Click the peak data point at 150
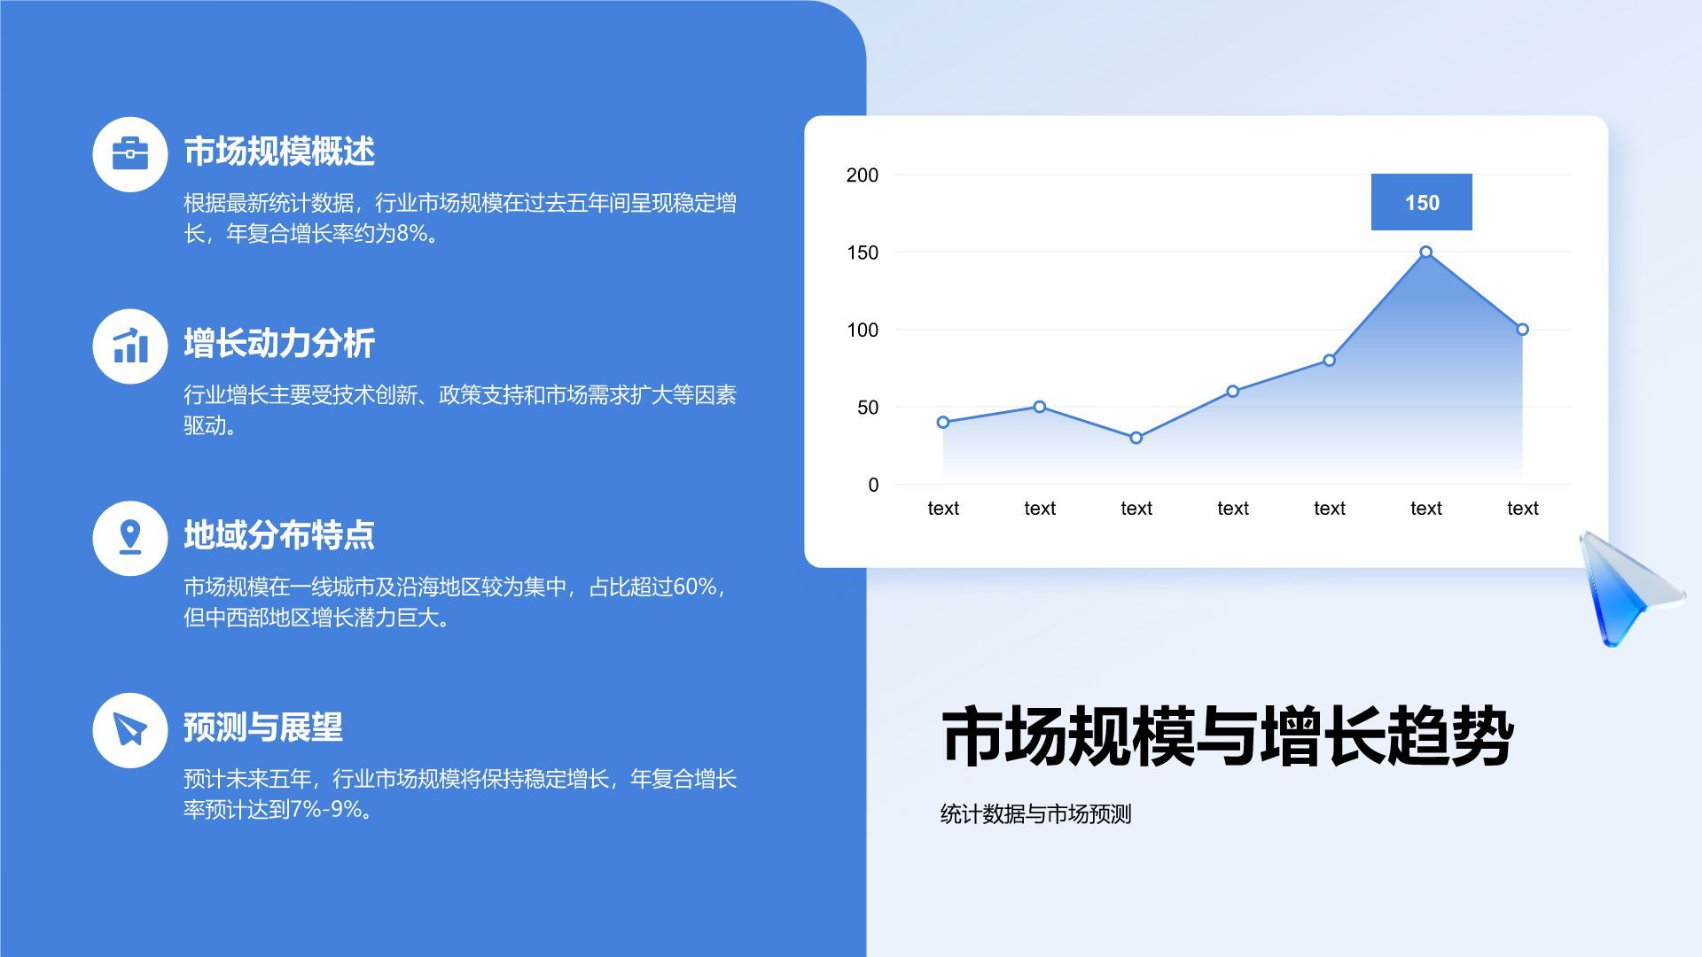The width and height of the screenshot is (1702, 957). (1425, 253)
